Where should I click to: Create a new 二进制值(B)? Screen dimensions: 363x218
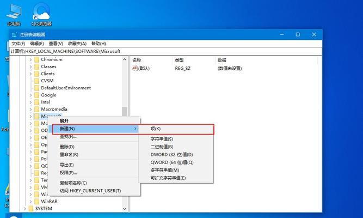[176, 147]
